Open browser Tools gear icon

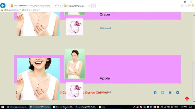click(189, 5)
